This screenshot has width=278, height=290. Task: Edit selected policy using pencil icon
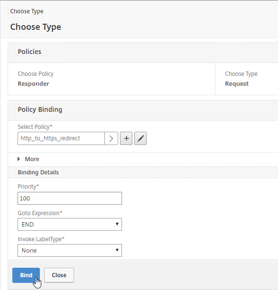(140, 138)
